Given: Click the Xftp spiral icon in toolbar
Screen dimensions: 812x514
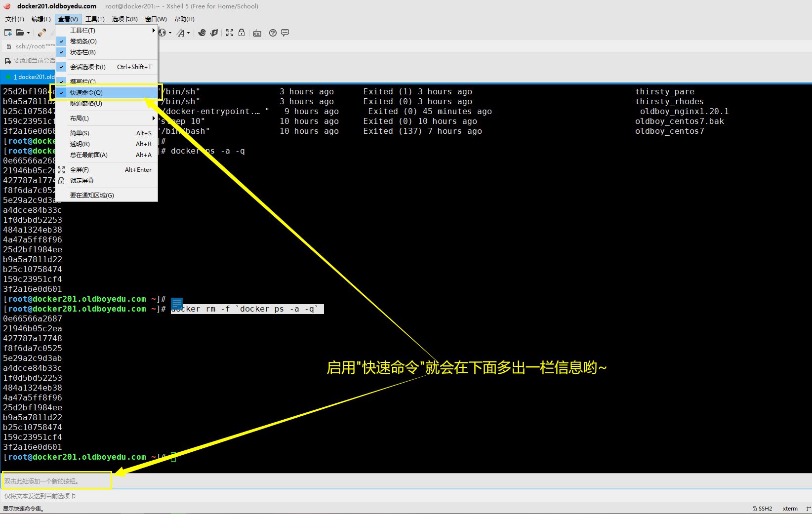Looking at the screenshot, I should pyautogui.click(x=202, y=33).
